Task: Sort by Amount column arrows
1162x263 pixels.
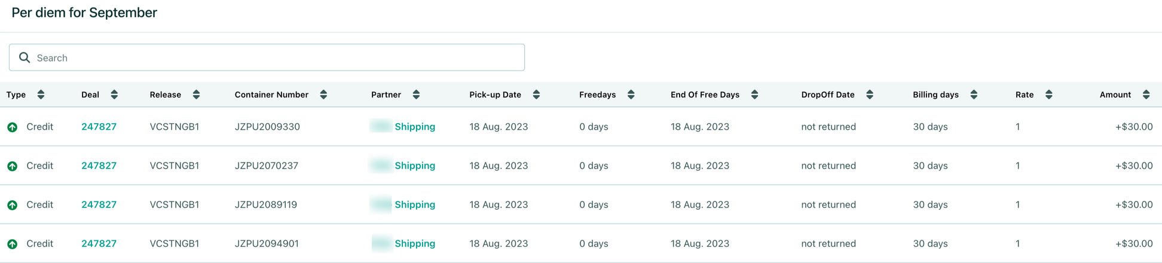Action: pyautogui.click(x=1146, y=94)
